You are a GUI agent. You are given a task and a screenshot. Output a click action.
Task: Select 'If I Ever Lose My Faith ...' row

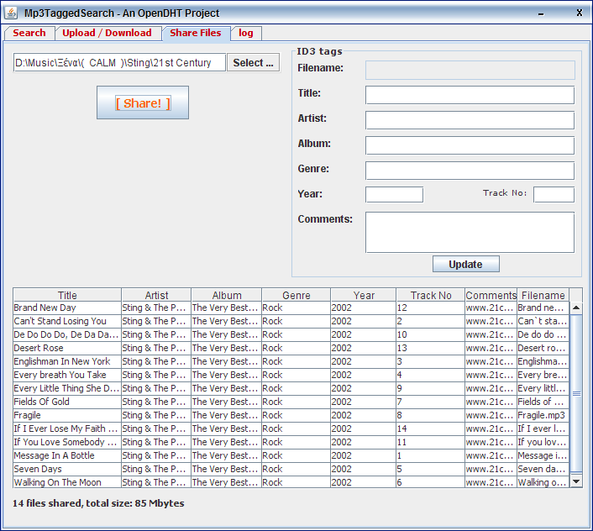point(291,428)
